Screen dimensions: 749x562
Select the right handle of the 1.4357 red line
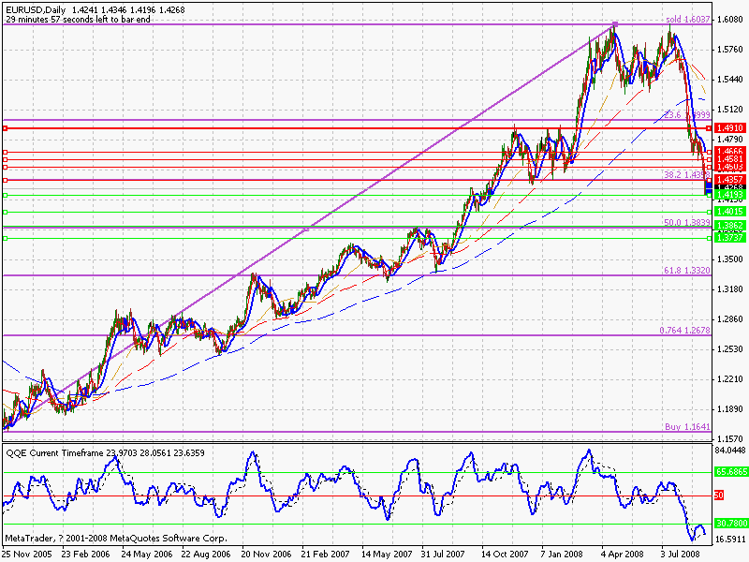click(x=709, y=180)
